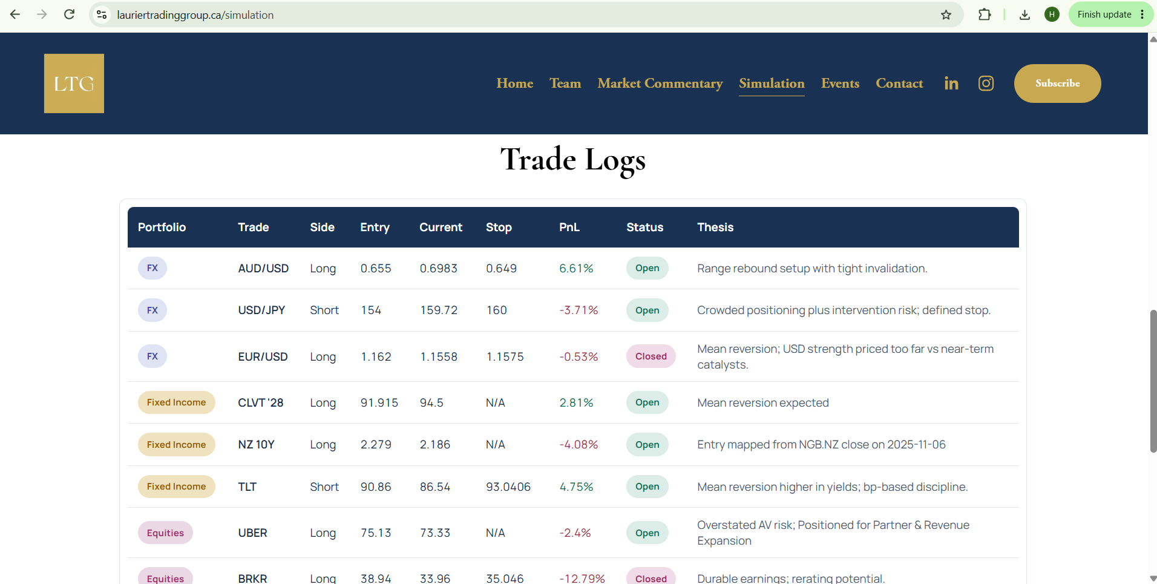This screenshot has width=1157, height=584.
Task: Click the NZ 10Y trade cell
Action: tap(256, 445)
